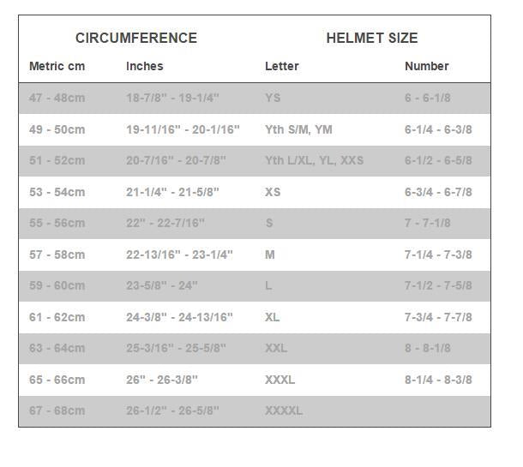Image resolution: width=523 pixels, height=467 pixels.
Task: Click the Letter column header
Action: 281,66
